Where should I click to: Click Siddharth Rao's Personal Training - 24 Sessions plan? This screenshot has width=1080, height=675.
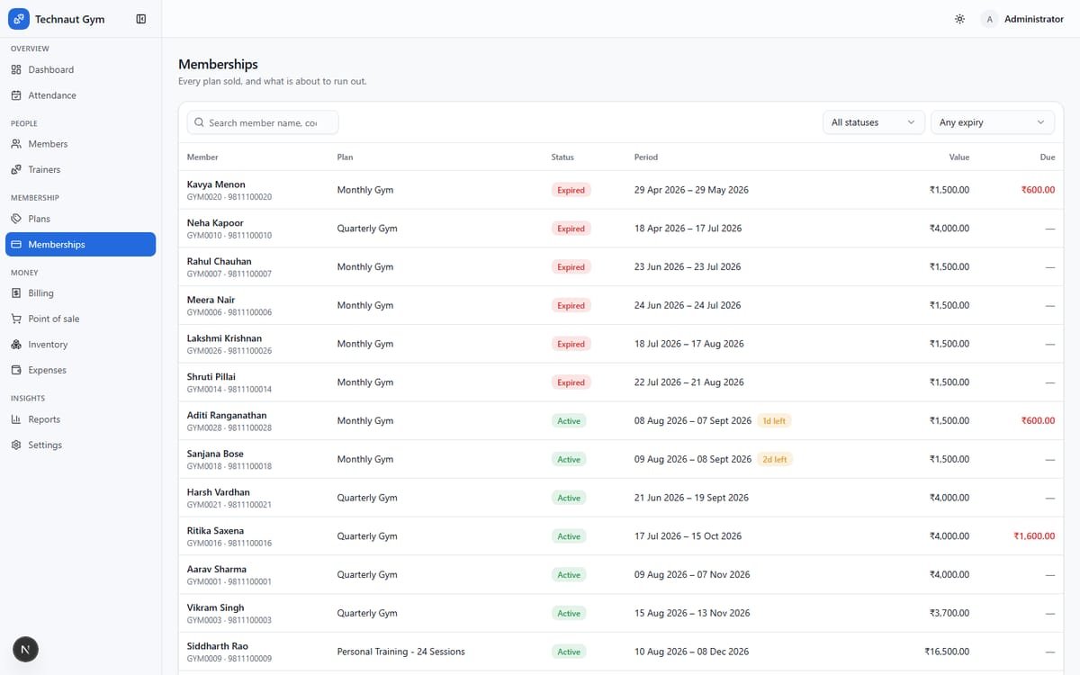(401, 652)
